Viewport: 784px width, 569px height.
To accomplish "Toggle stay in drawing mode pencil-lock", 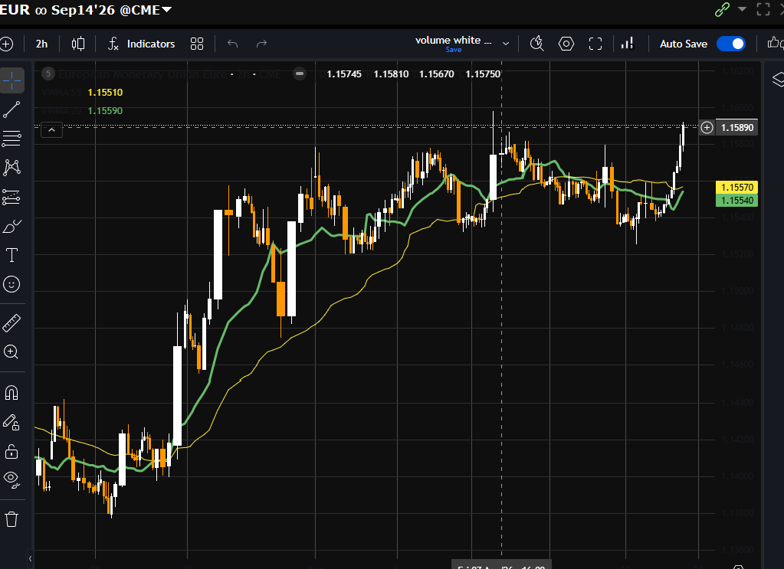I will 11,422.
